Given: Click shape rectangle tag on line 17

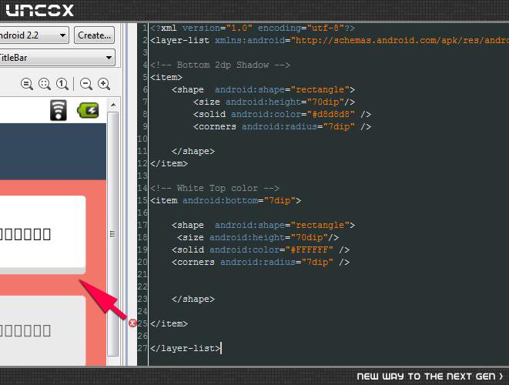Looking at the screenshot, I should (x=263, y=226).
